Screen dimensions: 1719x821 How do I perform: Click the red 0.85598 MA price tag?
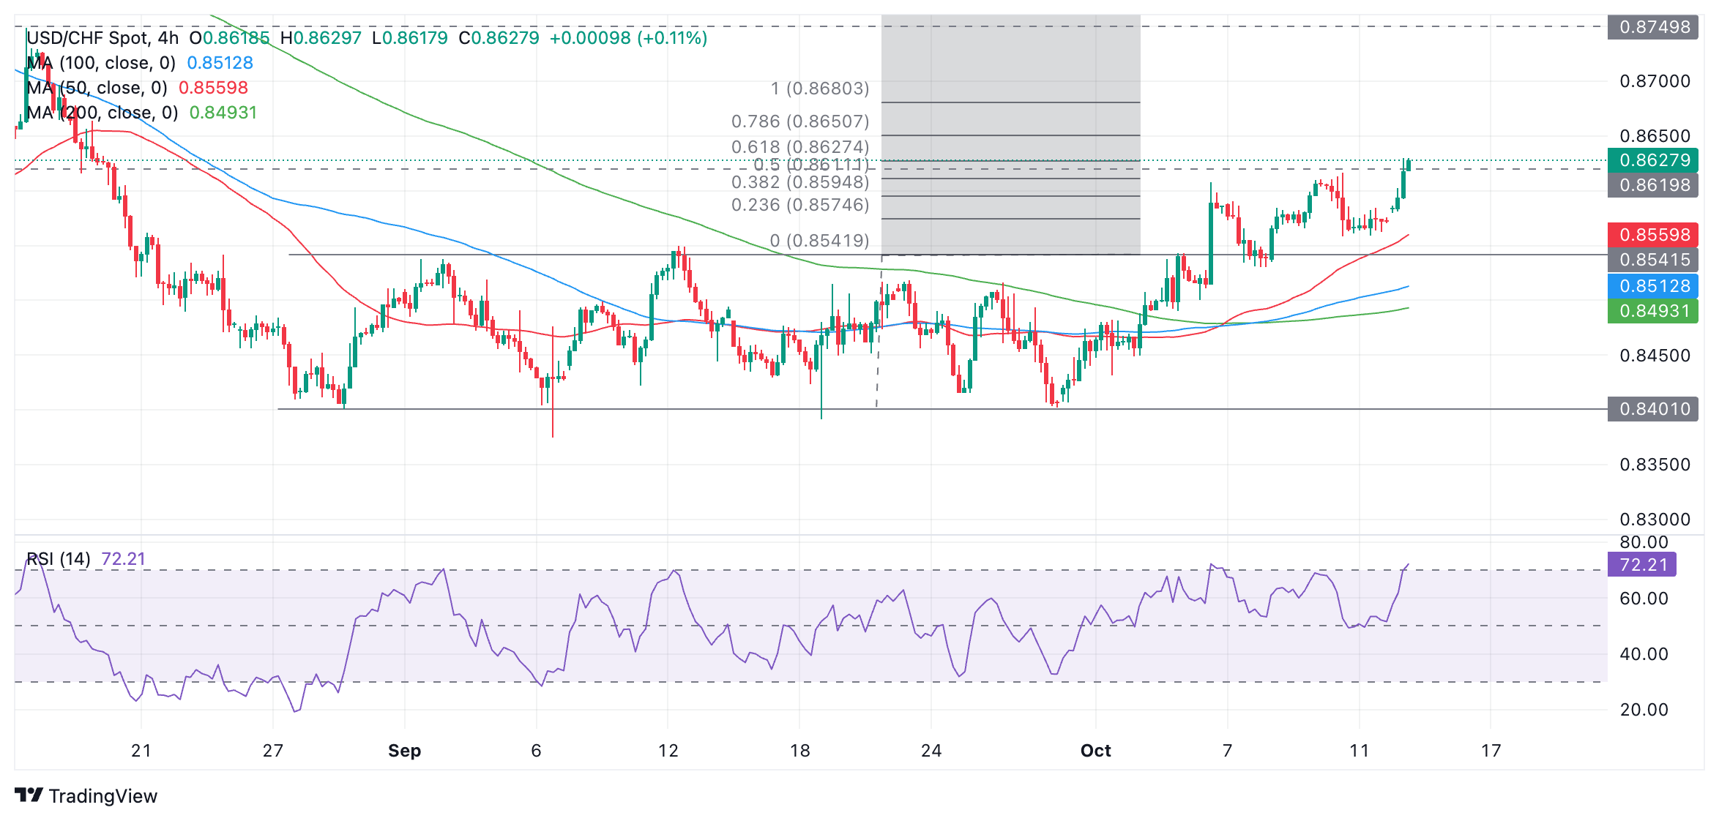[1653, 235]
